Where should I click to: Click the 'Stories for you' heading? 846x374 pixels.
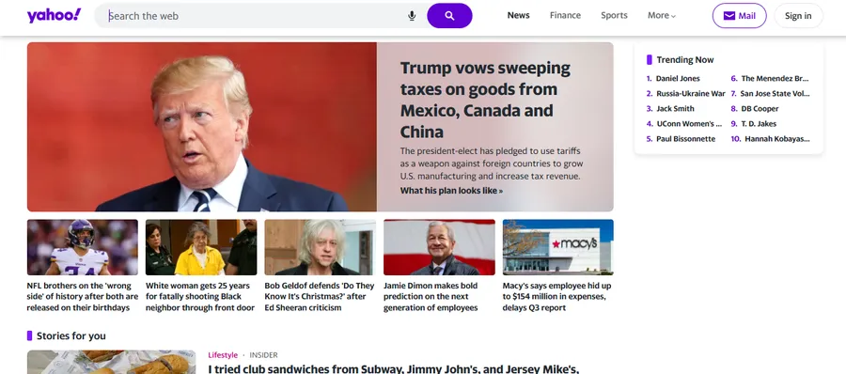[x=71, y=335]
